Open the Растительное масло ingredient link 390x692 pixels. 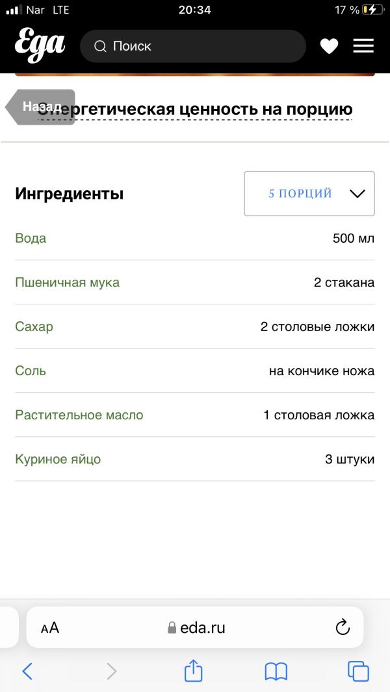pyautogui.click(x=79, y=415)
